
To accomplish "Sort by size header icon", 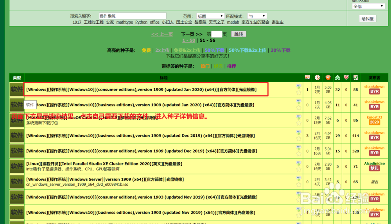I will pos(328,77).
